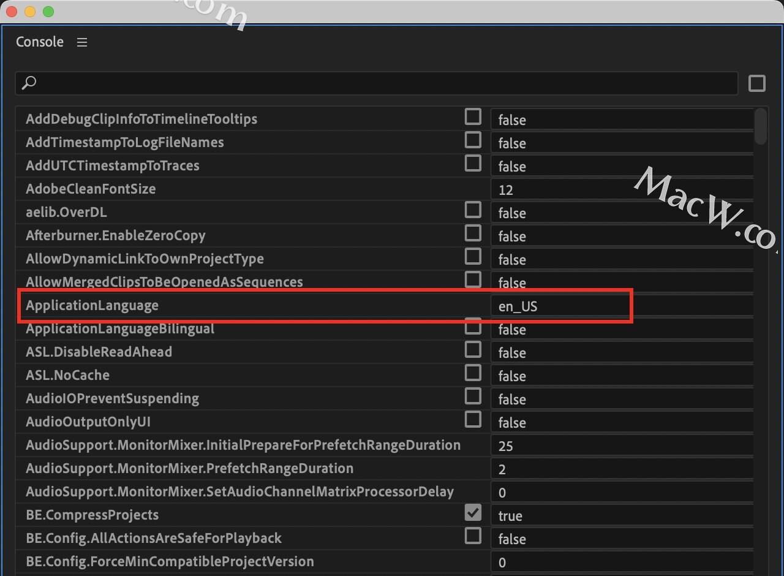The image size is (784, 576).
Task: Uncheck BE.CompressProjects checkbox
Action: tap(473, 512)
